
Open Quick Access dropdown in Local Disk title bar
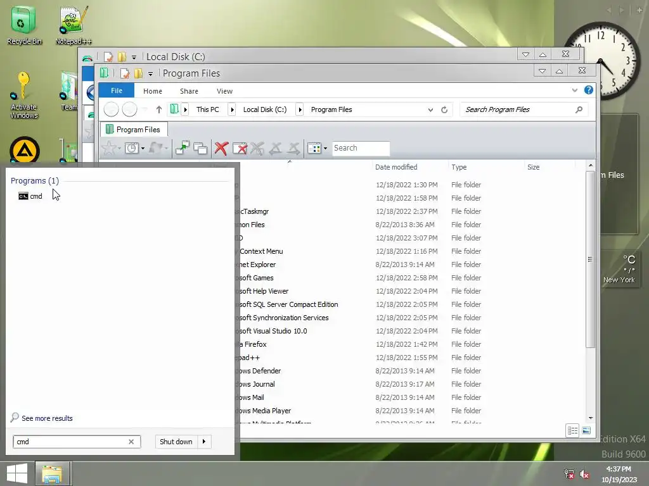(134, 58)
